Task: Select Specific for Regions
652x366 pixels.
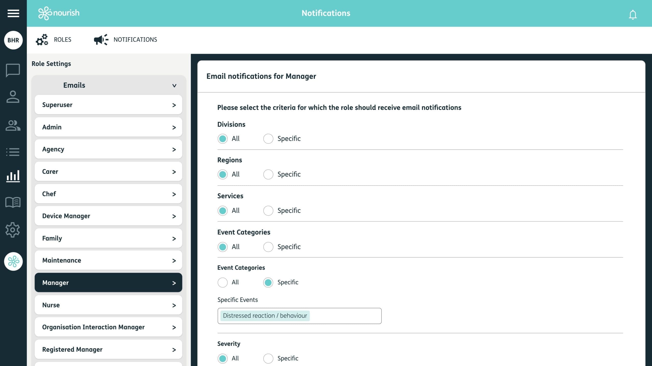Action: pyautogui.click(x=268, y=174)
